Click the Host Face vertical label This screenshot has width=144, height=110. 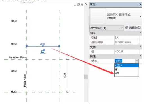click(x=25, y=80)
